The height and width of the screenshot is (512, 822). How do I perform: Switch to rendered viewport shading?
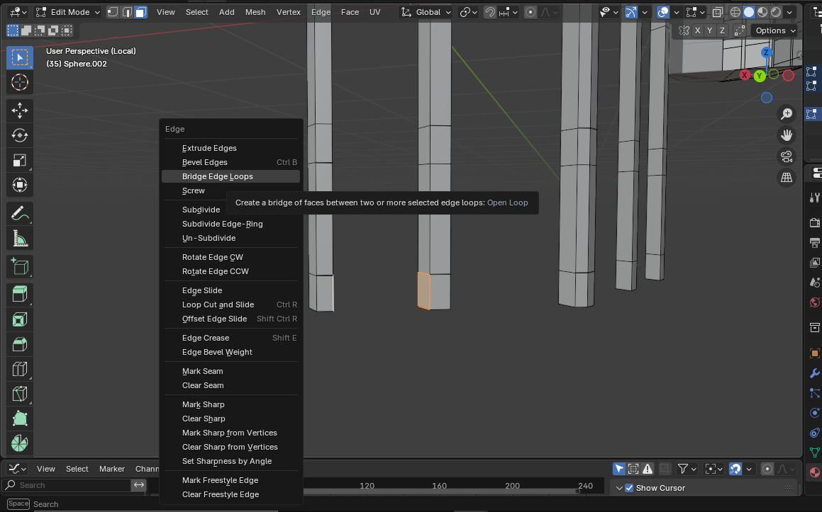tap(776, 12)
